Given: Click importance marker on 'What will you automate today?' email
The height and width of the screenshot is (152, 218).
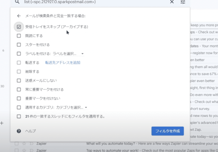Looking at the screenshot, I should point(32,143).
